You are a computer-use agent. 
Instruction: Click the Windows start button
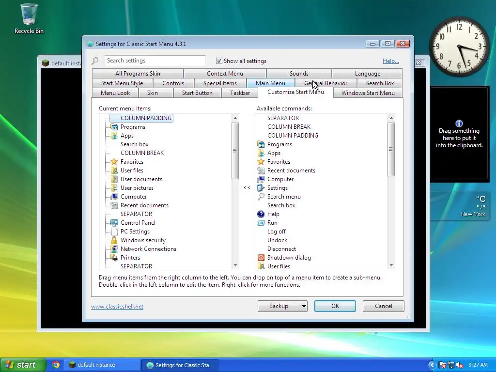point(22,365)
